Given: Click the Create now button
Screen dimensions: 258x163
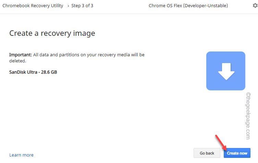Looking at the screenshot, I should (x=237, y=153).
